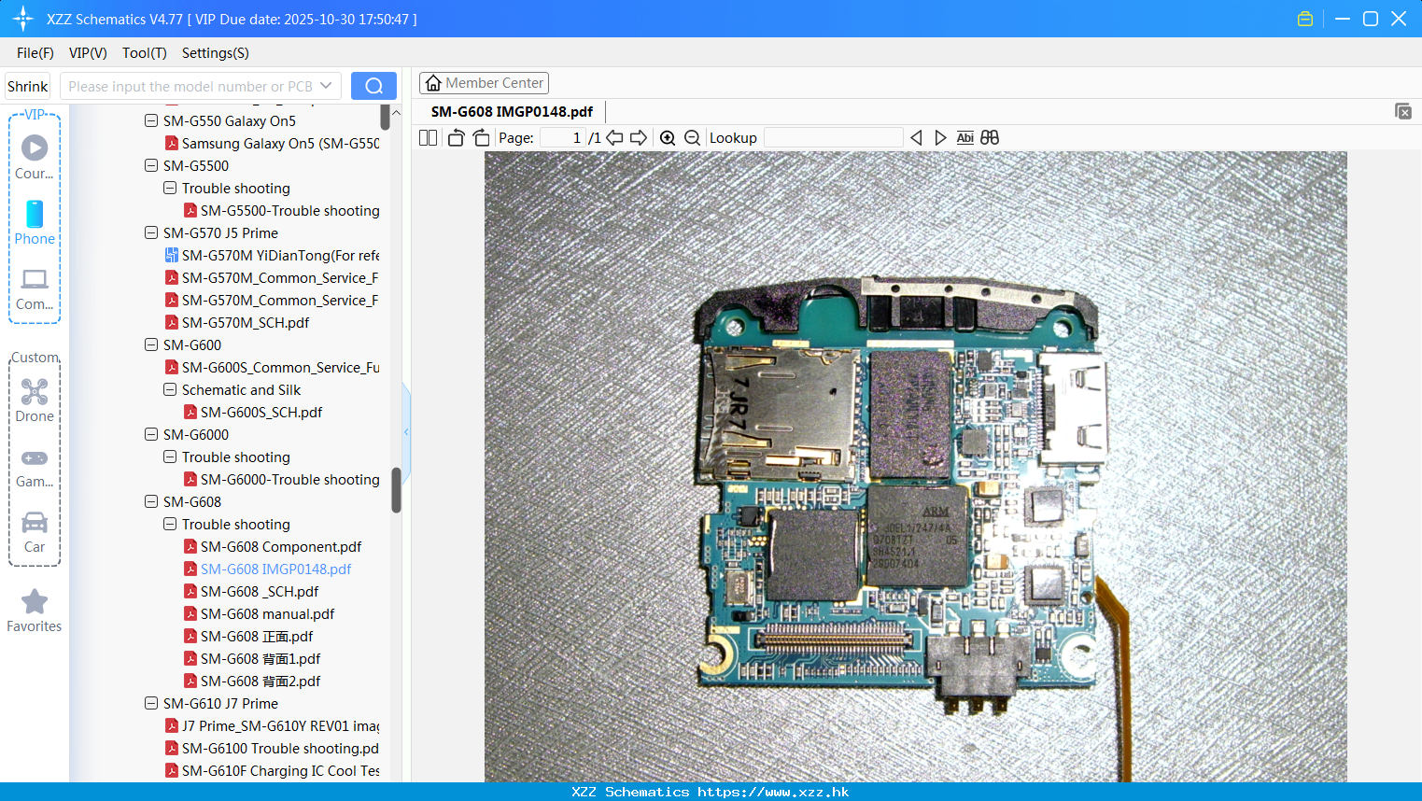This screenshot has height=801, width=1422.
Task: Open SM-G5500-Trouble shooting file
Action: click(x=289, y=211)
